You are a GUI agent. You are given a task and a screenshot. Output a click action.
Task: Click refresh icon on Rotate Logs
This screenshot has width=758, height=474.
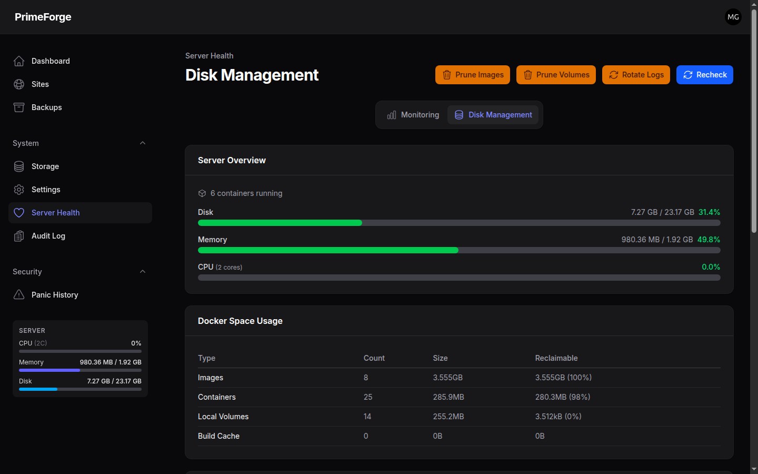point(613,75)
